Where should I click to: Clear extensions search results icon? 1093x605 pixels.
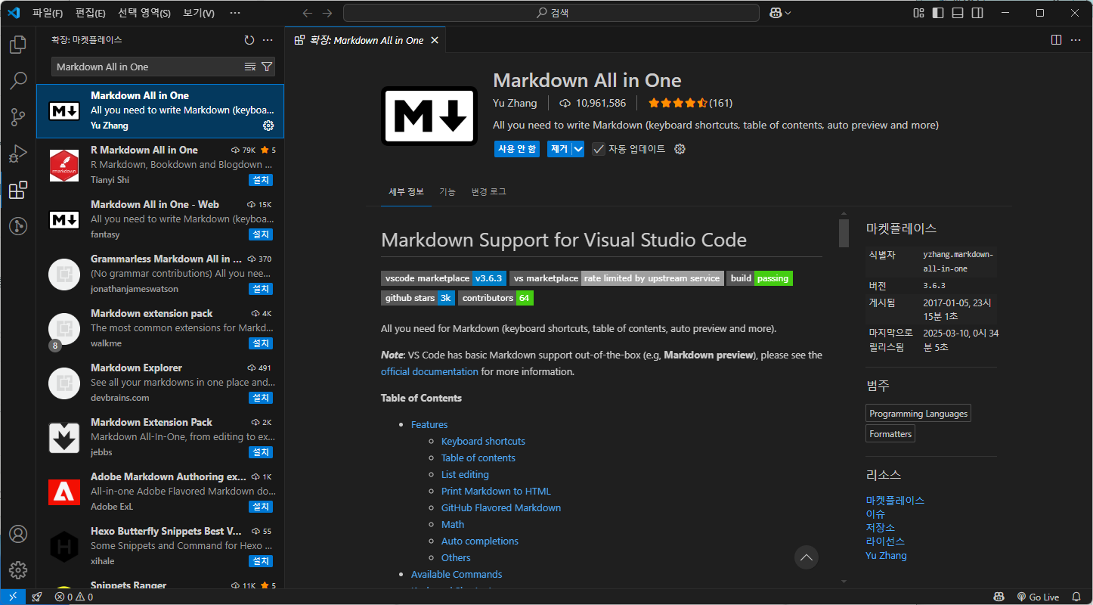point(250,67)
